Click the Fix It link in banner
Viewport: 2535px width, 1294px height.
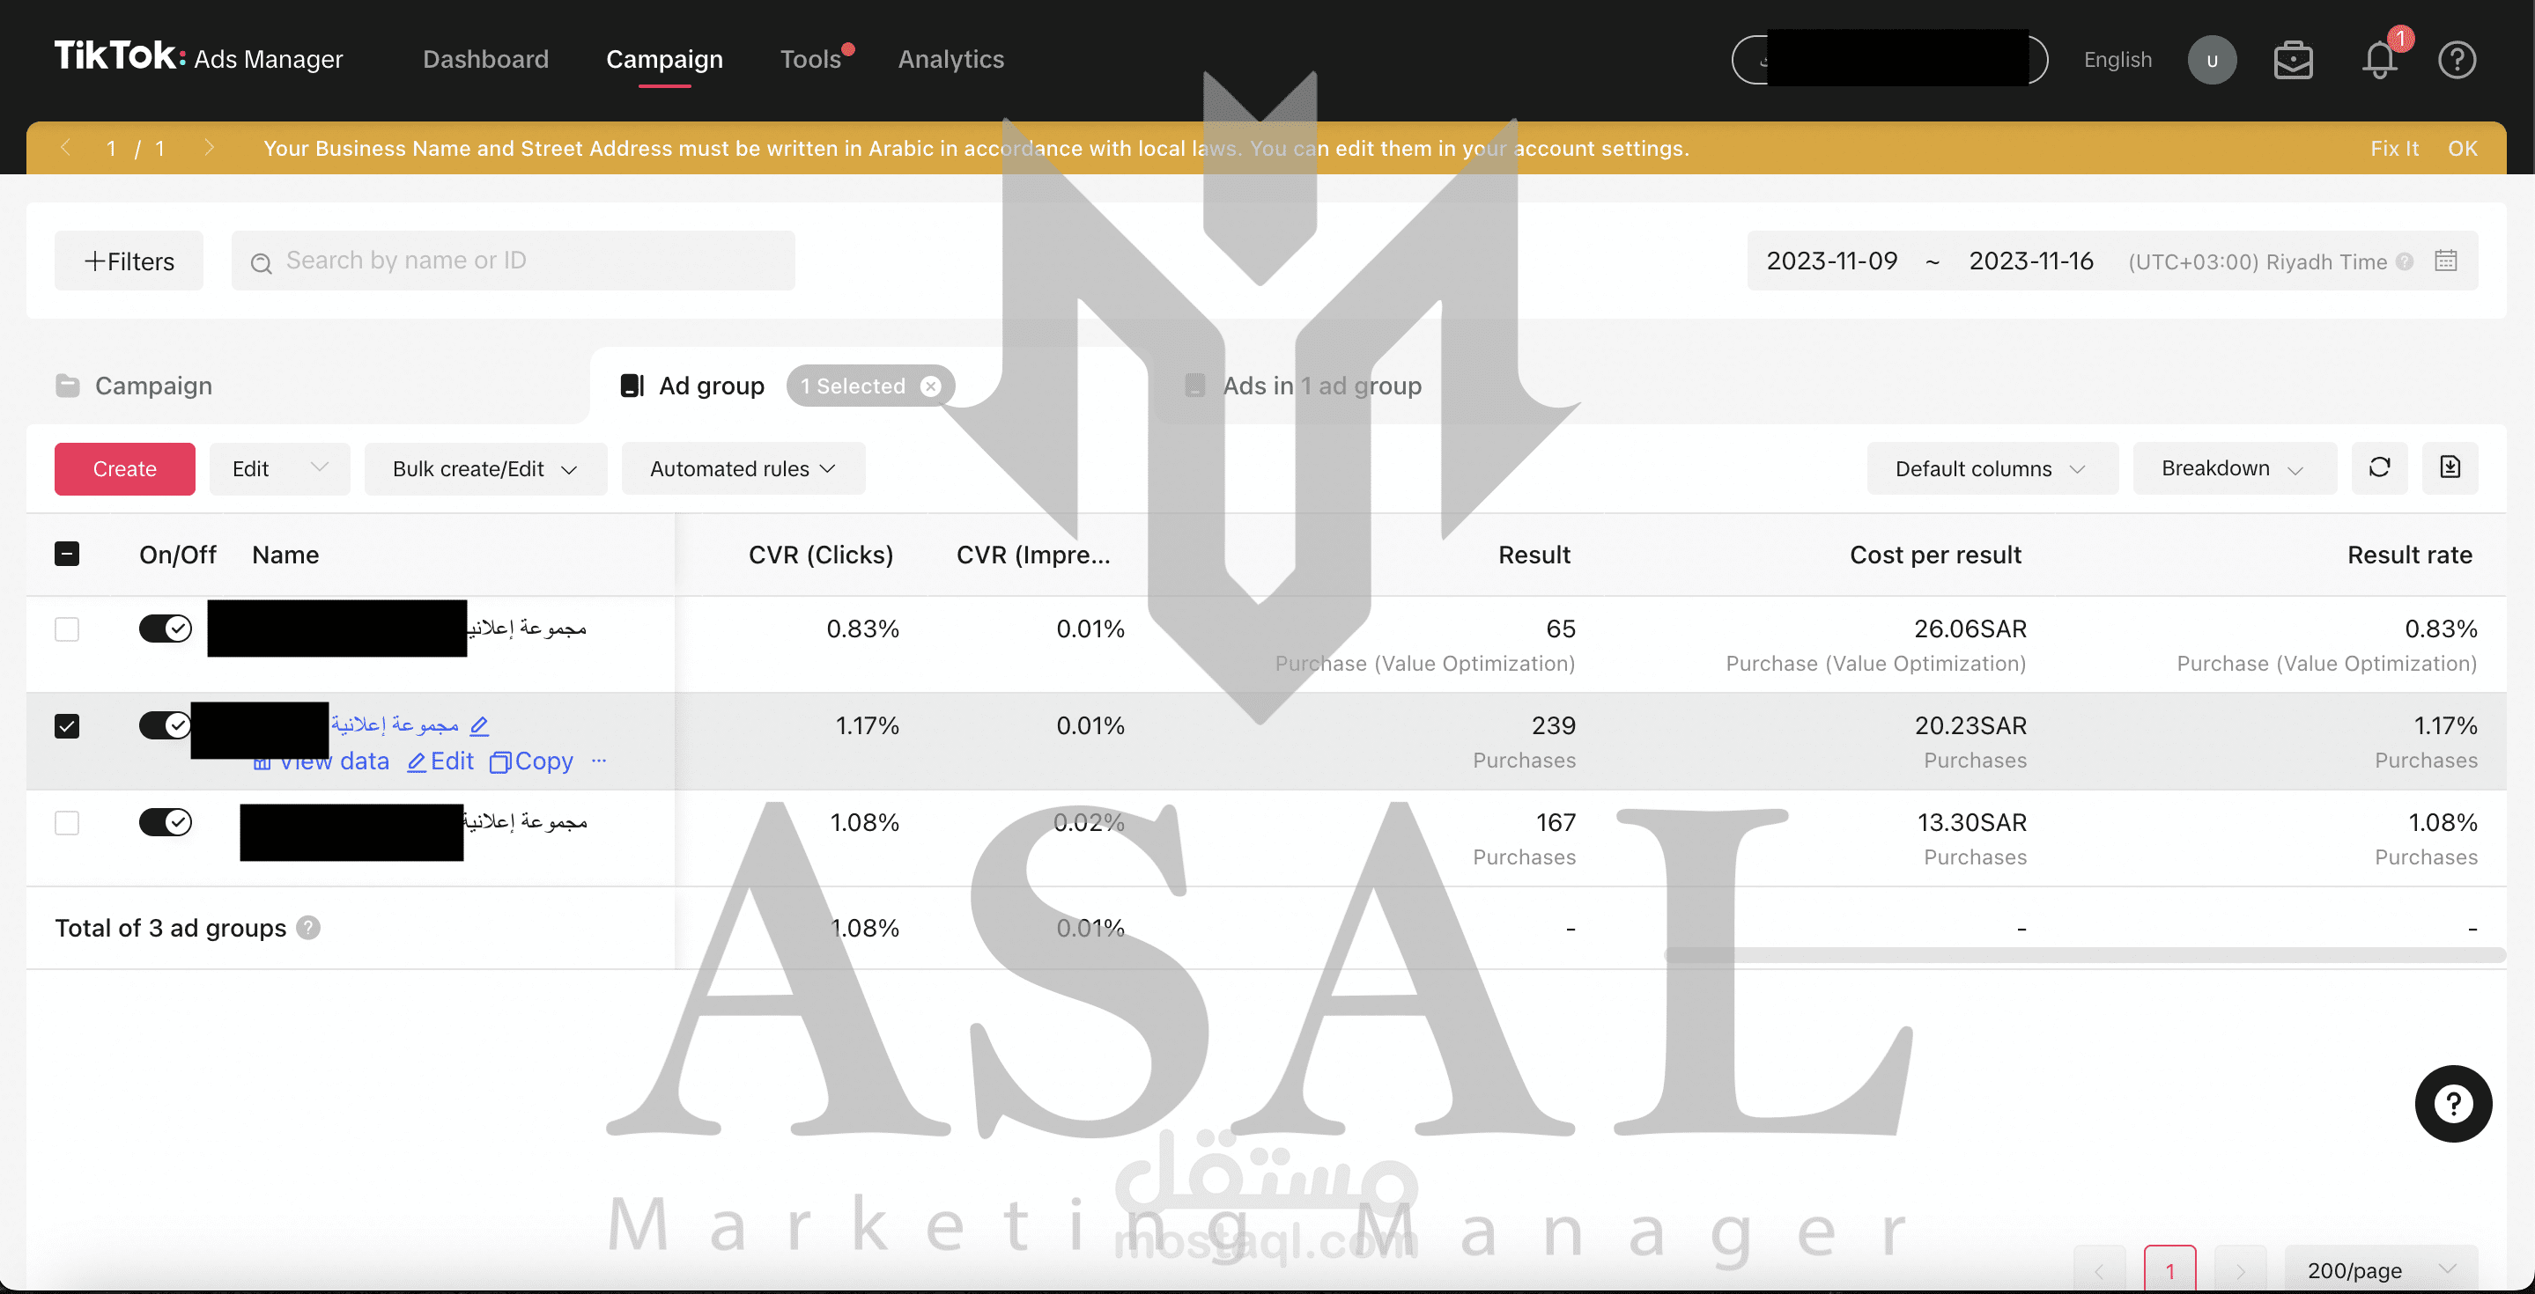2393,149
